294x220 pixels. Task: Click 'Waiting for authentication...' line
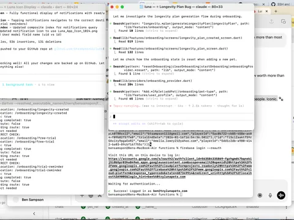click(x=134, y=184)
